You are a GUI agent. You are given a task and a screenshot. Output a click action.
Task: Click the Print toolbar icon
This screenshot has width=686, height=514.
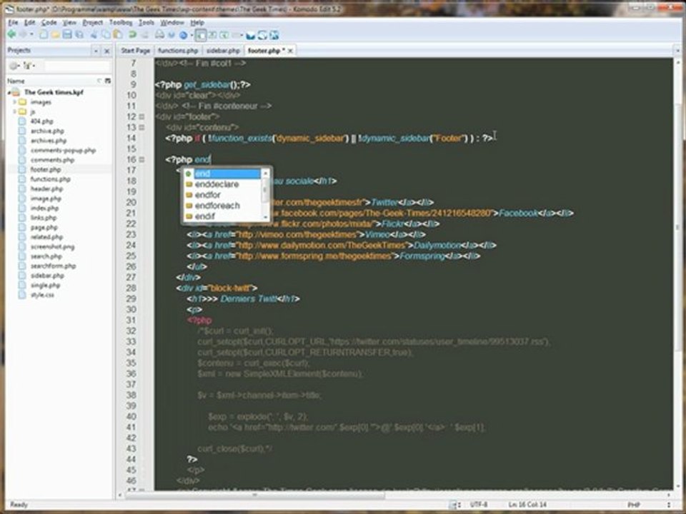click(x=159, y=34)
